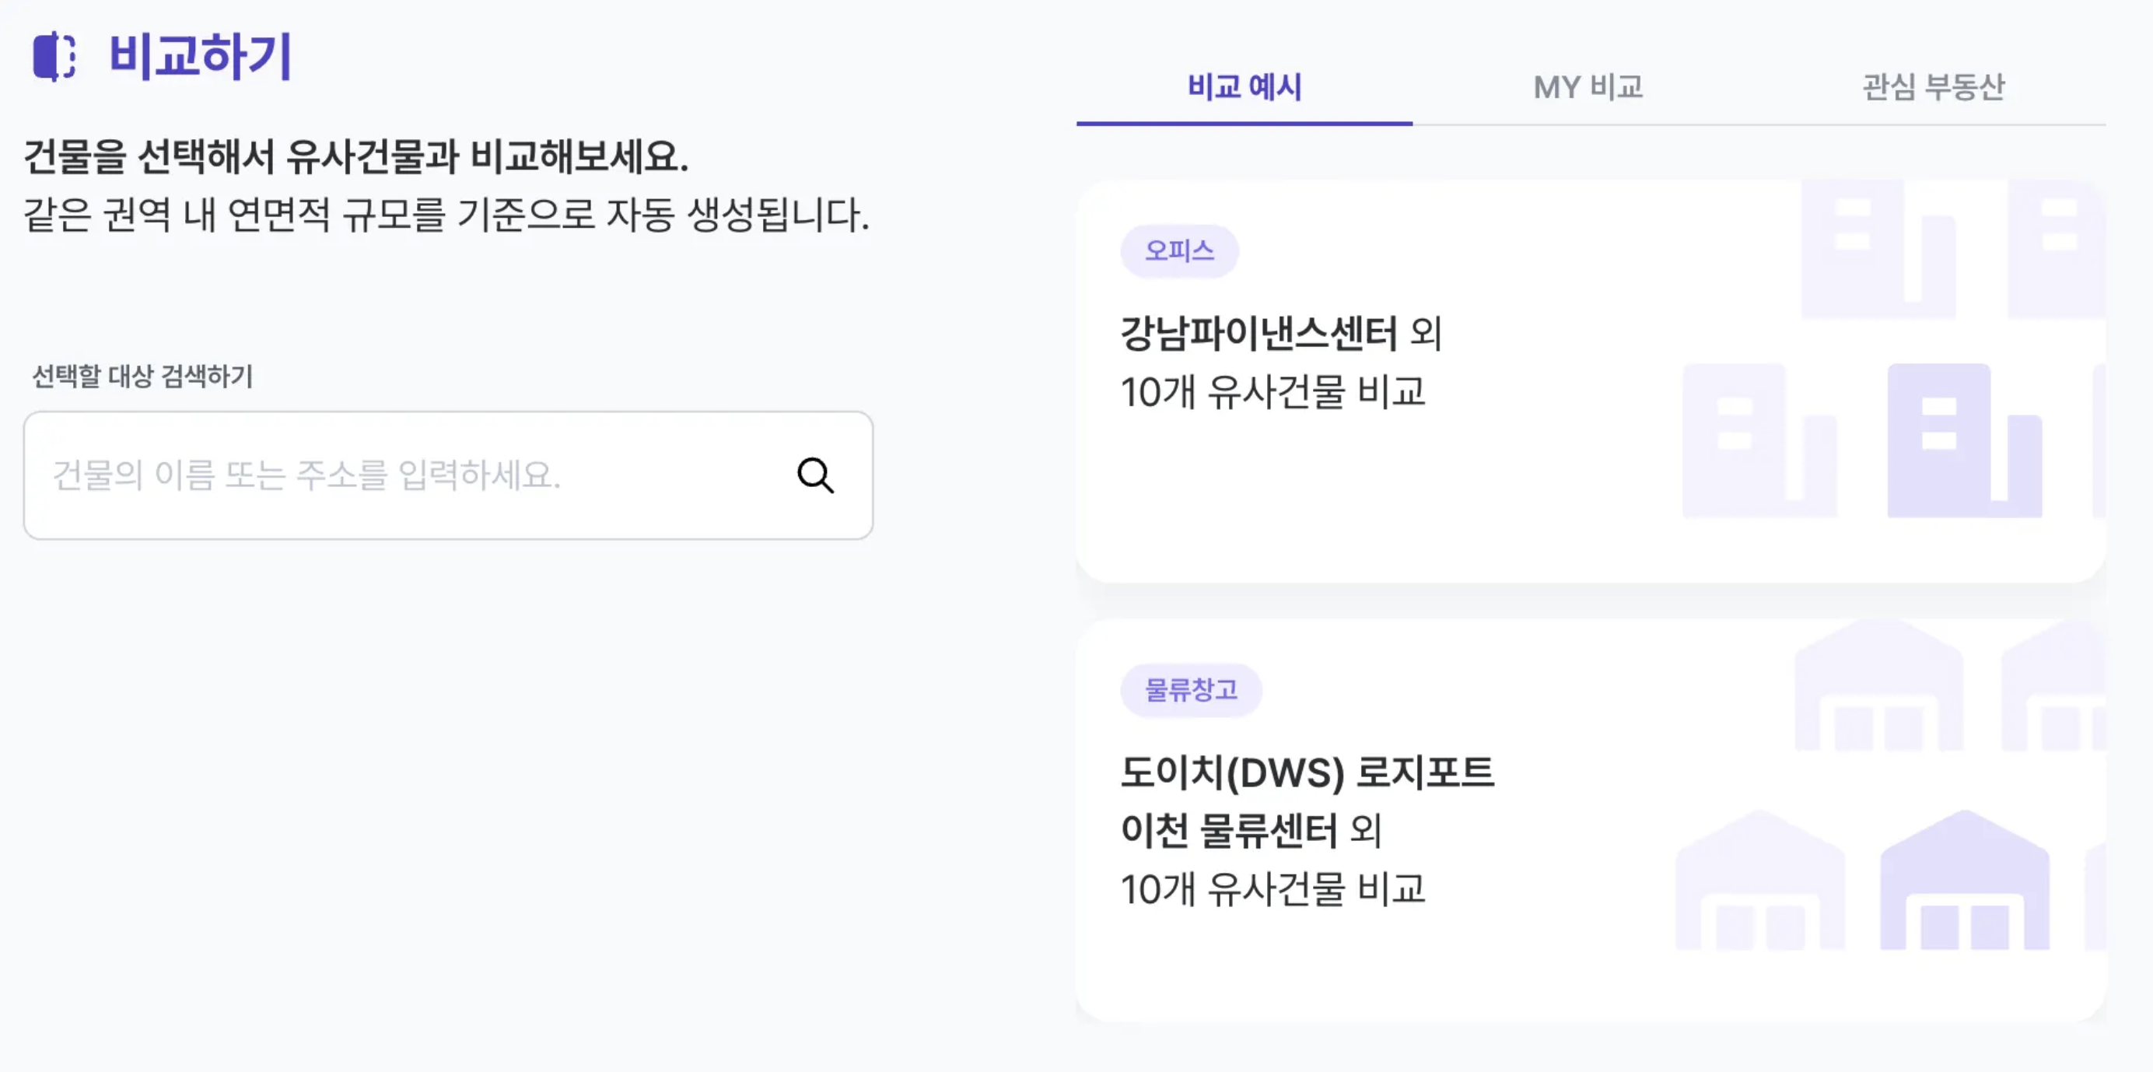This screenshot has width=2153, height=1072.
Task: Click the darkest office building icon
Action: point(1963,440)
